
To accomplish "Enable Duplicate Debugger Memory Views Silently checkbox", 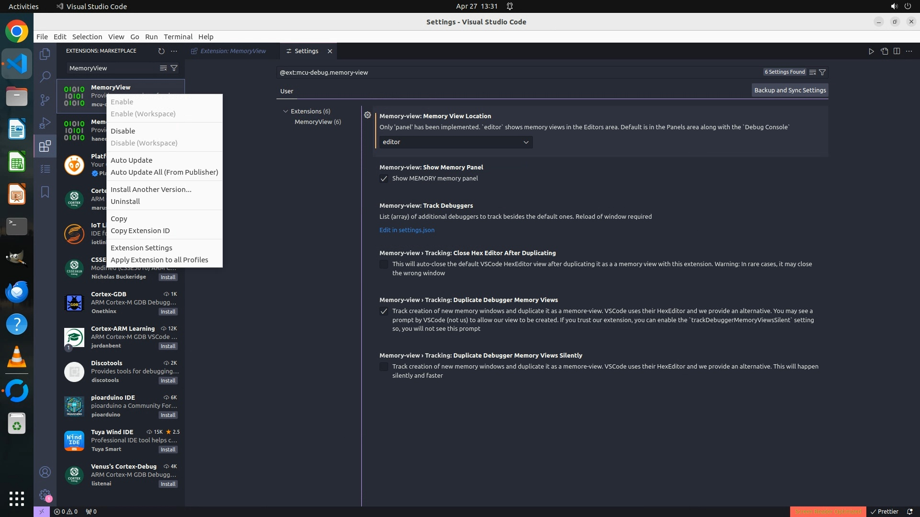I will pyautogui.click(x=384, y=367).
